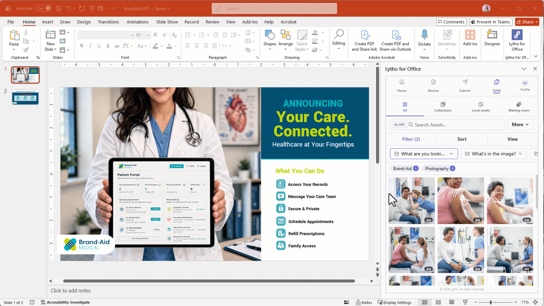The height and width of the screenshot is (306, 544).
Task: Toggle Underline formatting
Action: click(99, 46)
